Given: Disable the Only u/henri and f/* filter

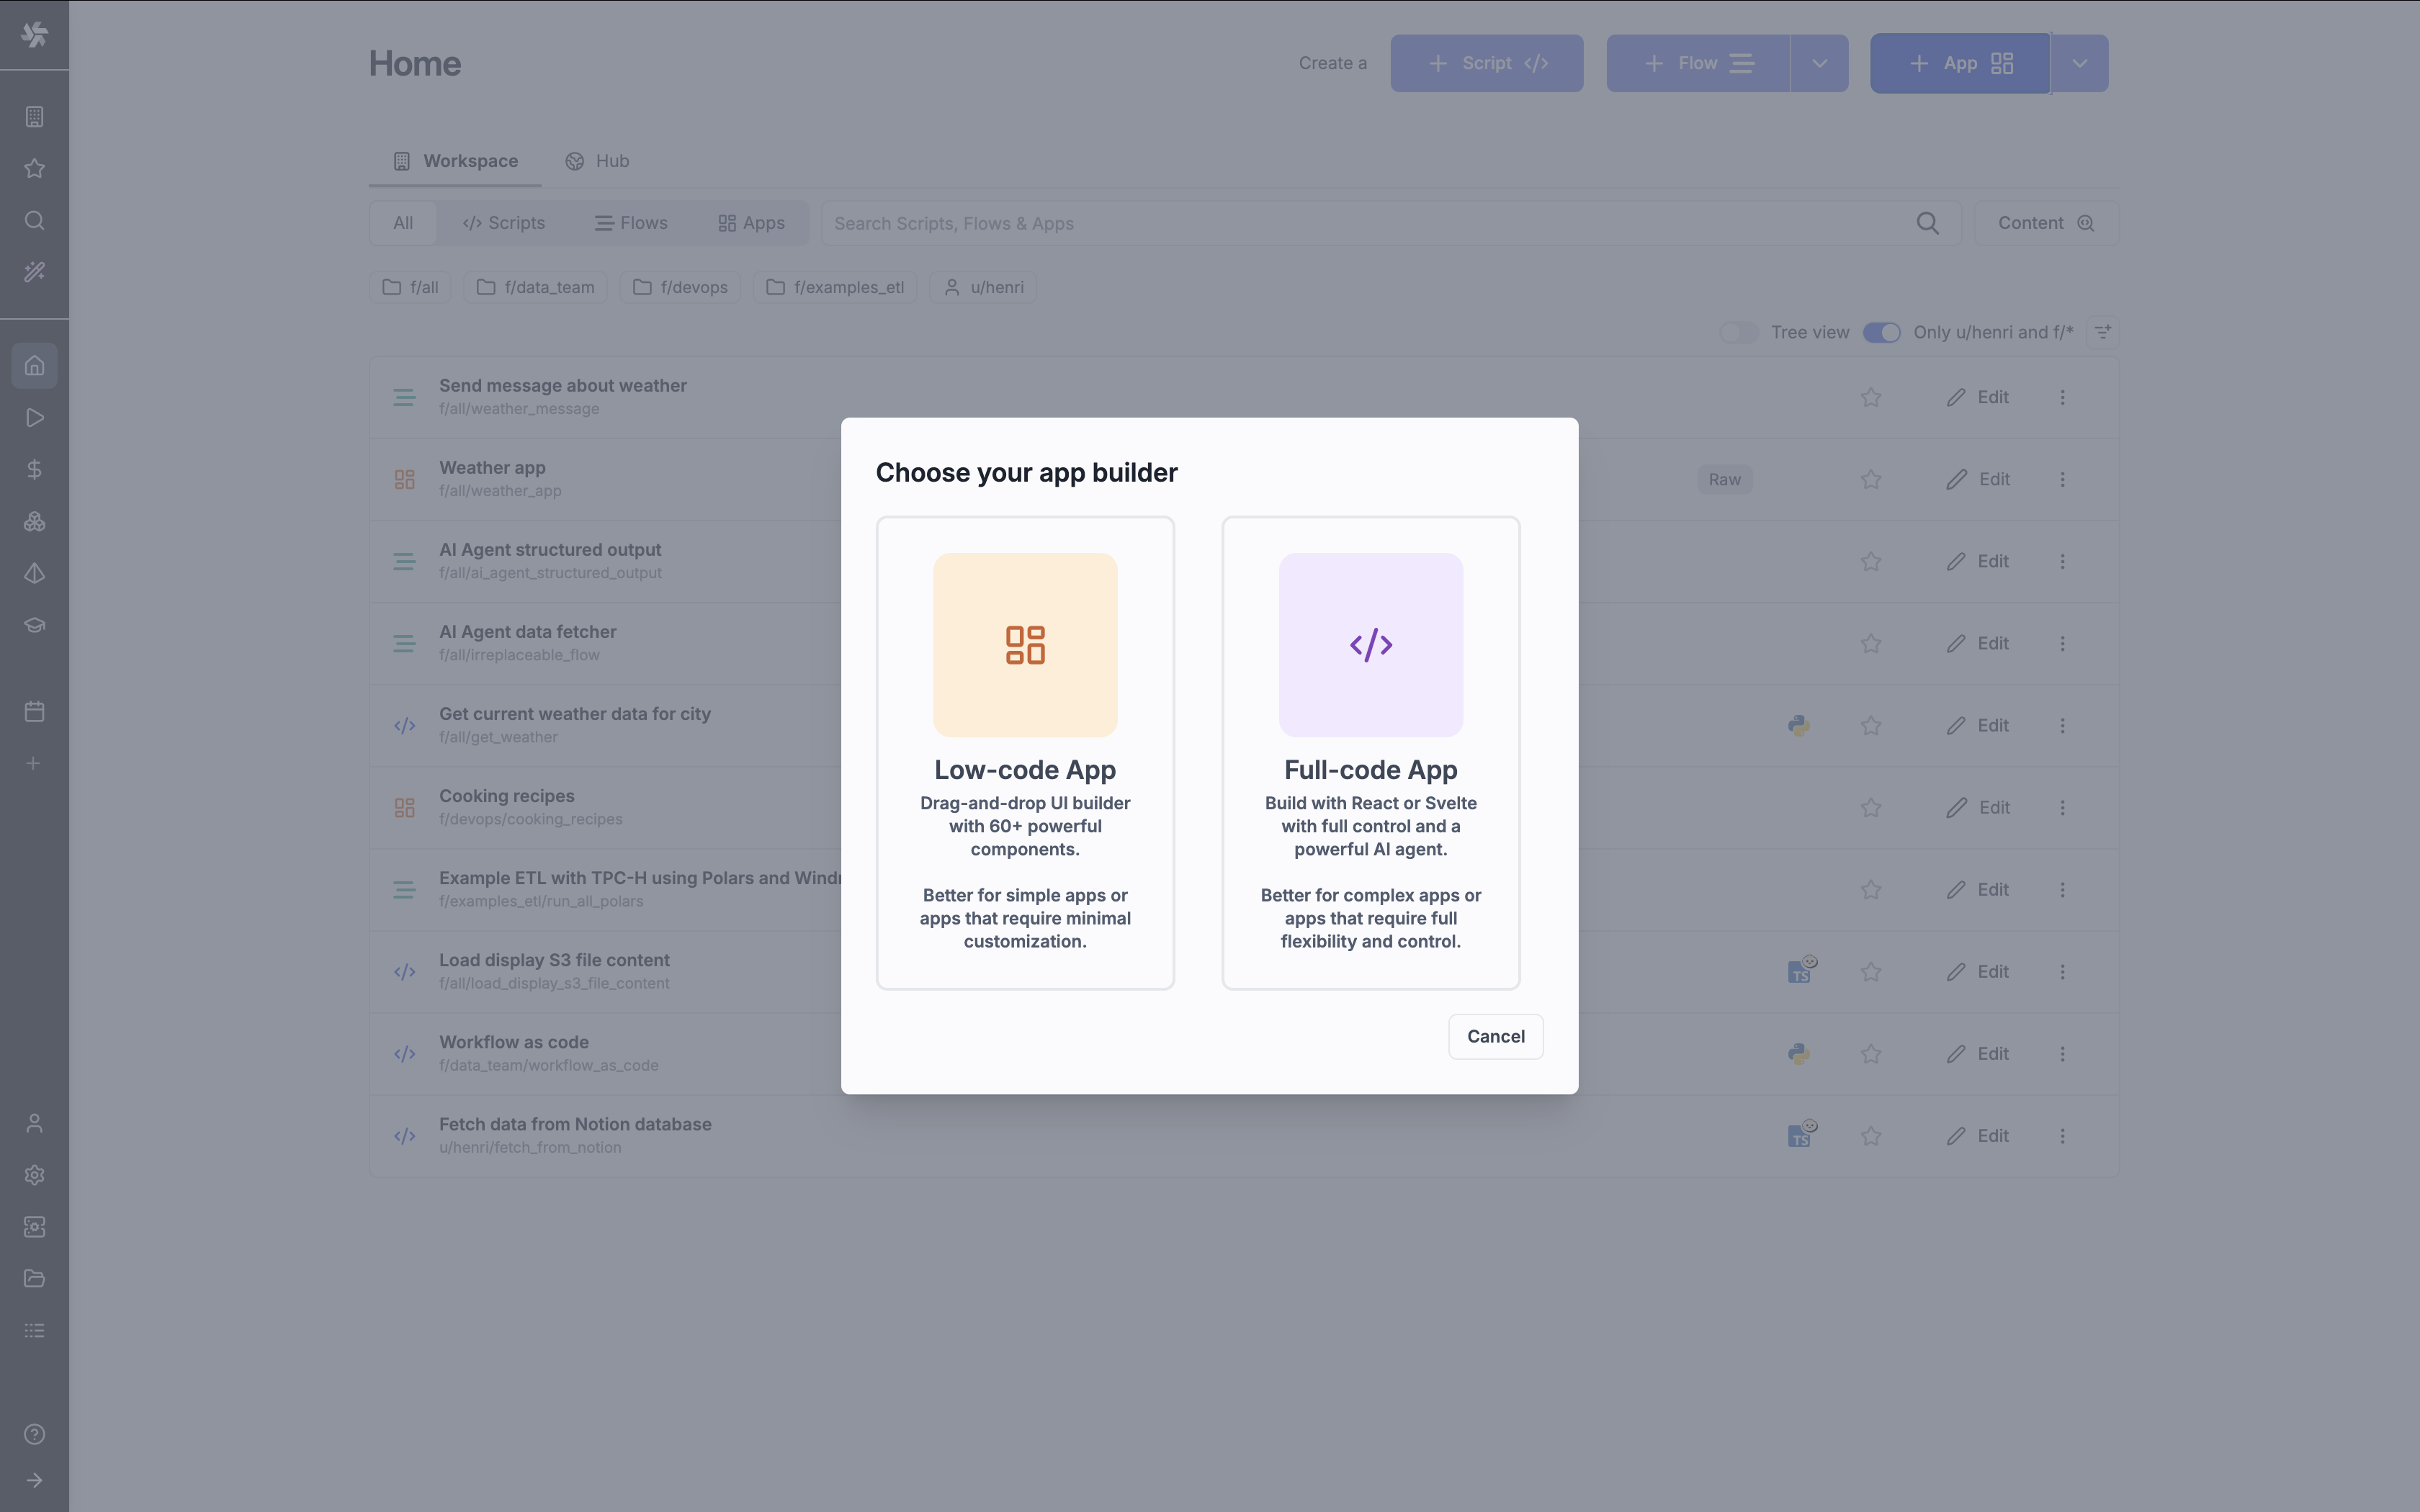Looking at the screenshot, I should click(1881, 331).
